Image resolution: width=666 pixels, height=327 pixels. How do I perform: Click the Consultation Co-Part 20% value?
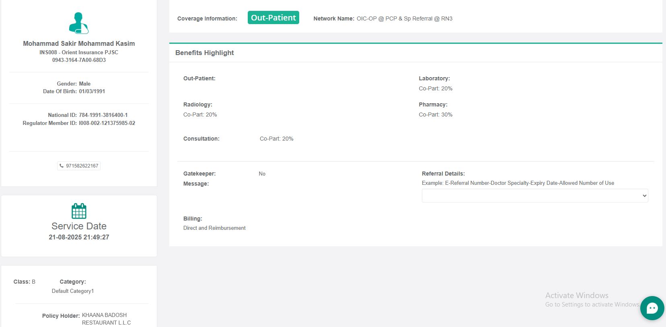(276, 139)
